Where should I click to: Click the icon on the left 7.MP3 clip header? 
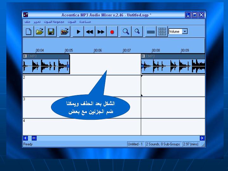(25, 56)
